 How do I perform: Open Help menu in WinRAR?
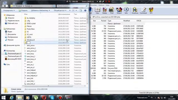point(107,5)
